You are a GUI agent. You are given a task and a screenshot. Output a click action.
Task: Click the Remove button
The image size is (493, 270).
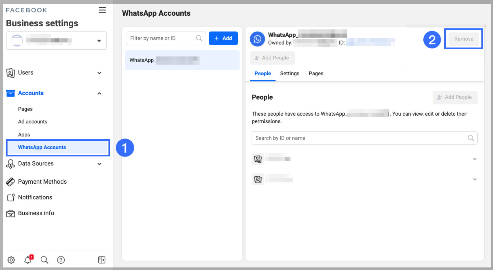click(x=464, y=39)
